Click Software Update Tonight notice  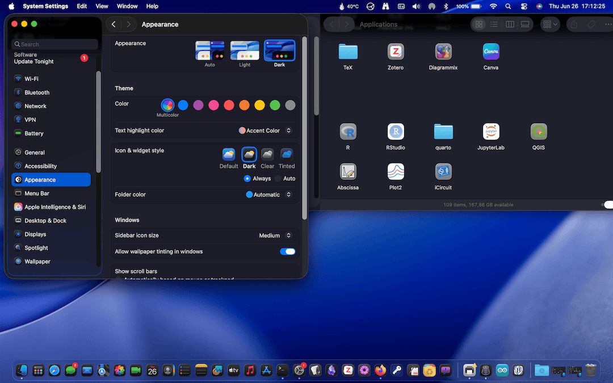(51, 58)
